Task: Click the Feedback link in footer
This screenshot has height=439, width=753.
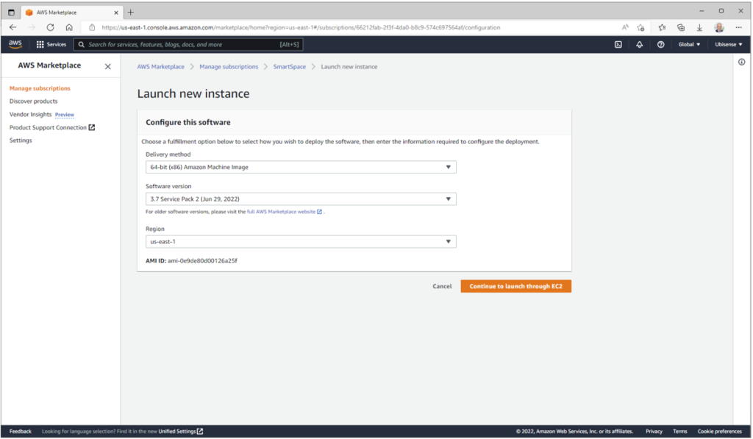Action: tap(20, 432)
